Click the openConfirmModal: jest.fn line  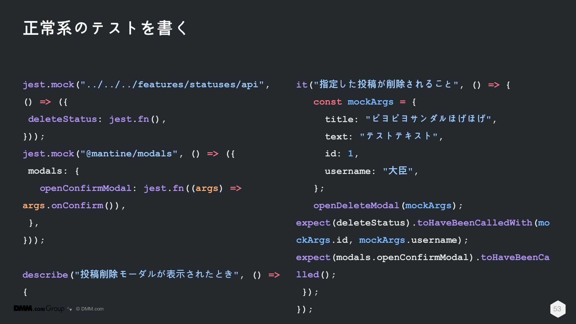(141, 188)
